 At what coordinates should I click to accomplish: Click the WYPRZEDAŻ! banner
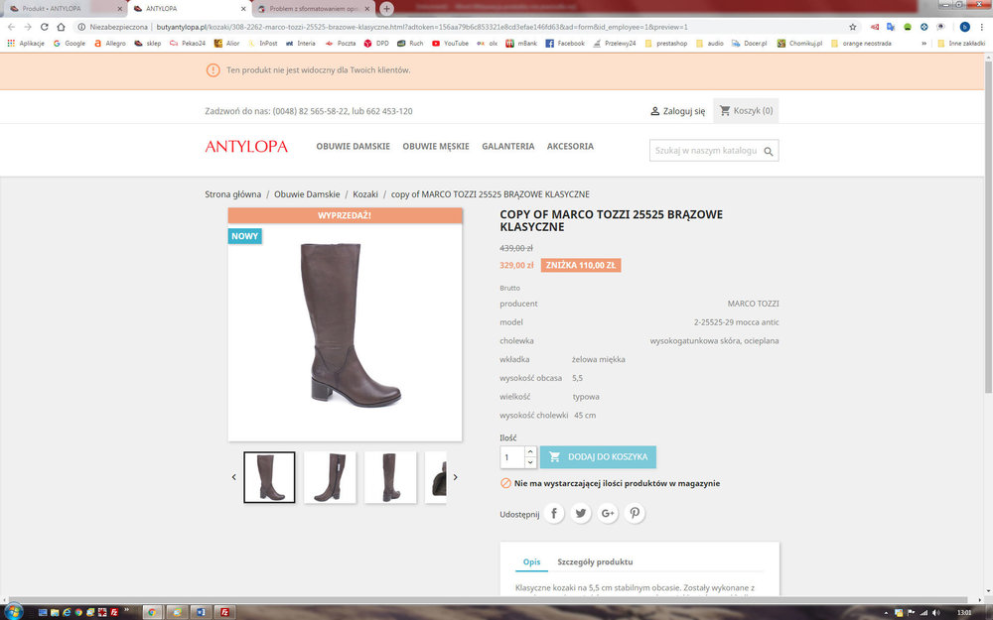345,215
